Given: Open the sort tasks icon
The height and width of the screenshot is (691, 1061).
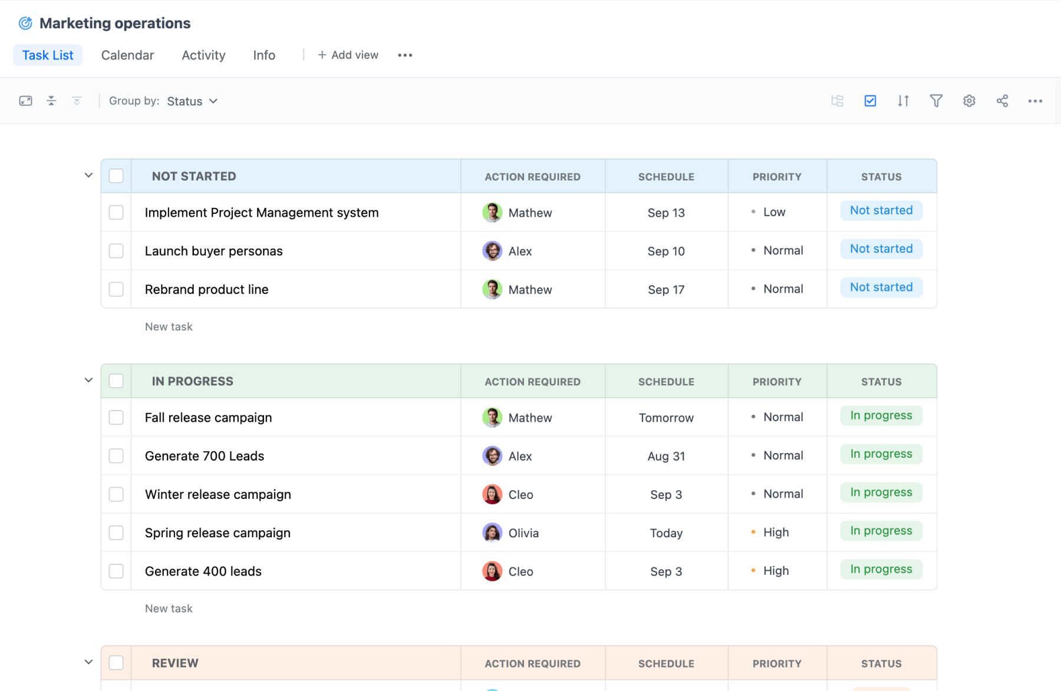Looking at the screenshot, I should [903, 101].
